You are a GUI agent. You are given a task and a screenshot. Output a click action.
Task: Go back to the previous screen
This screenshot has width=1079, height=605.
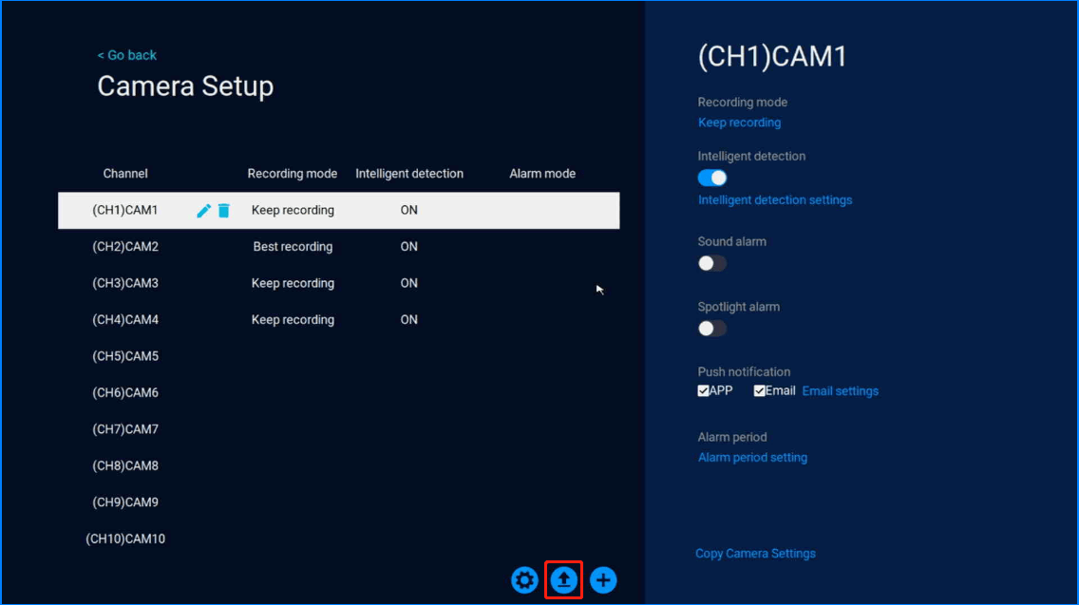(127, 55)
